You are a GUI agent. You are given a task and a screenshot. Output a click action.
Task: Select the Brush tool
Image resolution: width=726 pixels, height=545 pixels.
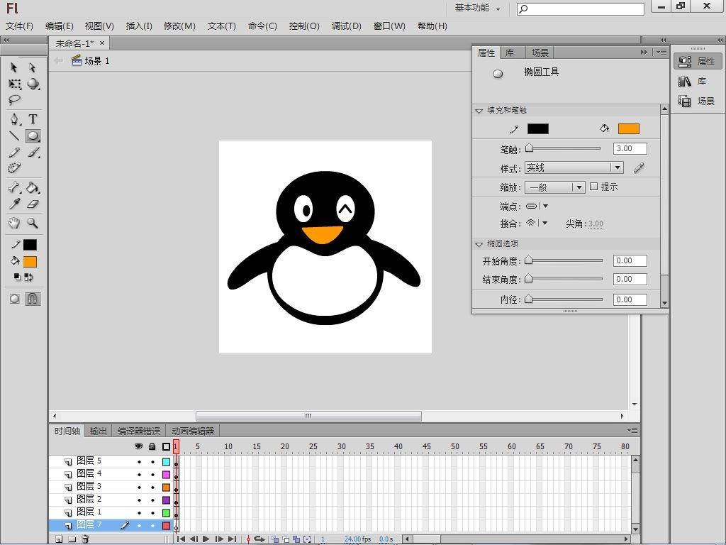(33, 152)
